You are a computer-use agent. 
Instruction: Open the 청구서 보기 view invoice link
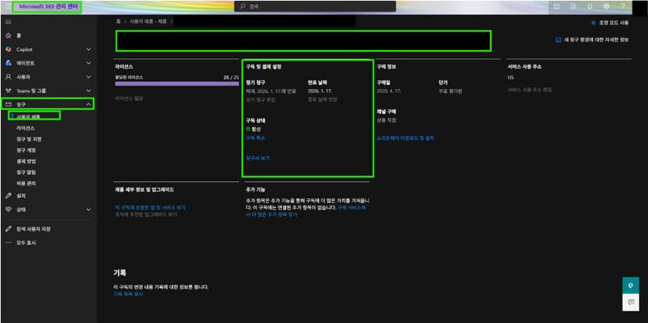pos(258,158)
